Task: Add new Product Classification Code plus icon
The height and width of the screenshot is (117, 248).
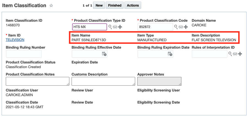Action: [x=186, y=27]
